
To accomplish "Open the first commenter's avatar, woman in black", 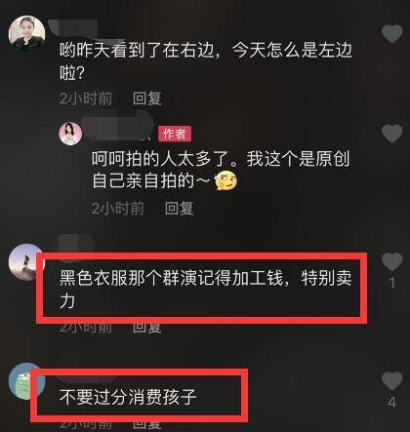I will click(27, 34).
